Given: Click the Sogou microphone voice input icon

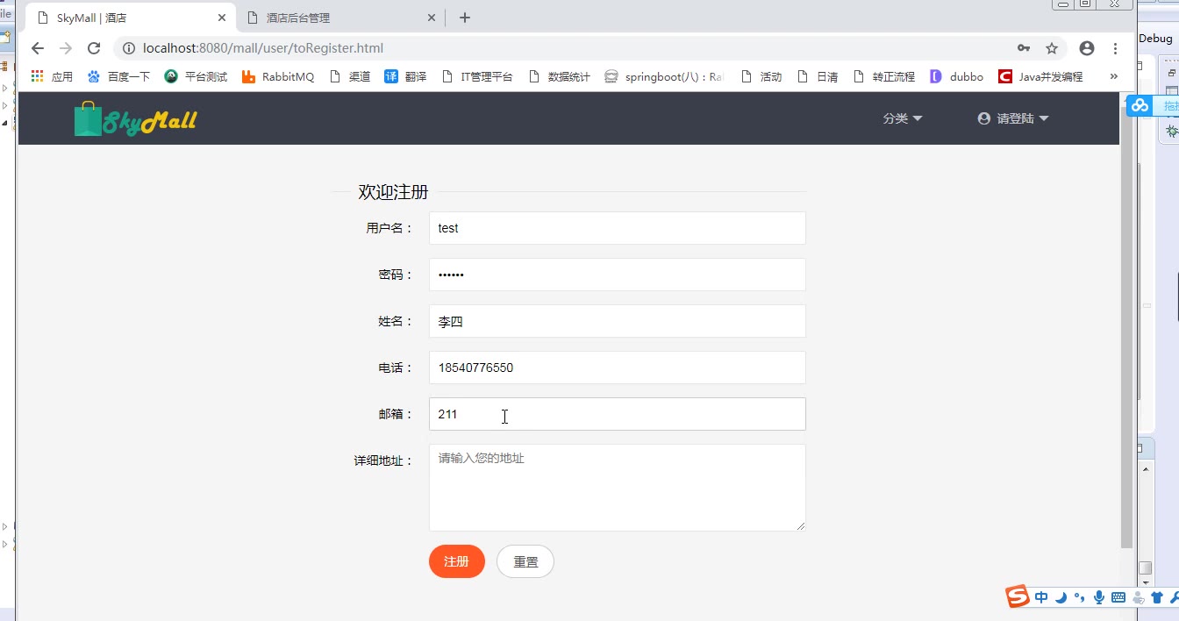Looking at the screenshot, I should (x=1099, y=597).
